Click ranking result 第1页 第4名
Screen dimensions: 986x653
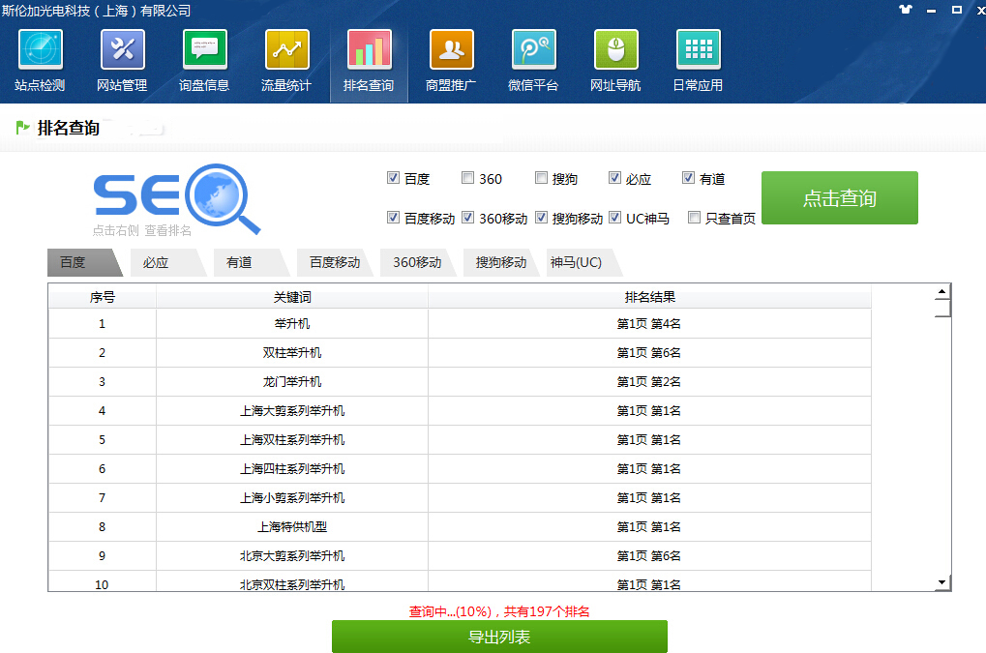click(649, 324)
